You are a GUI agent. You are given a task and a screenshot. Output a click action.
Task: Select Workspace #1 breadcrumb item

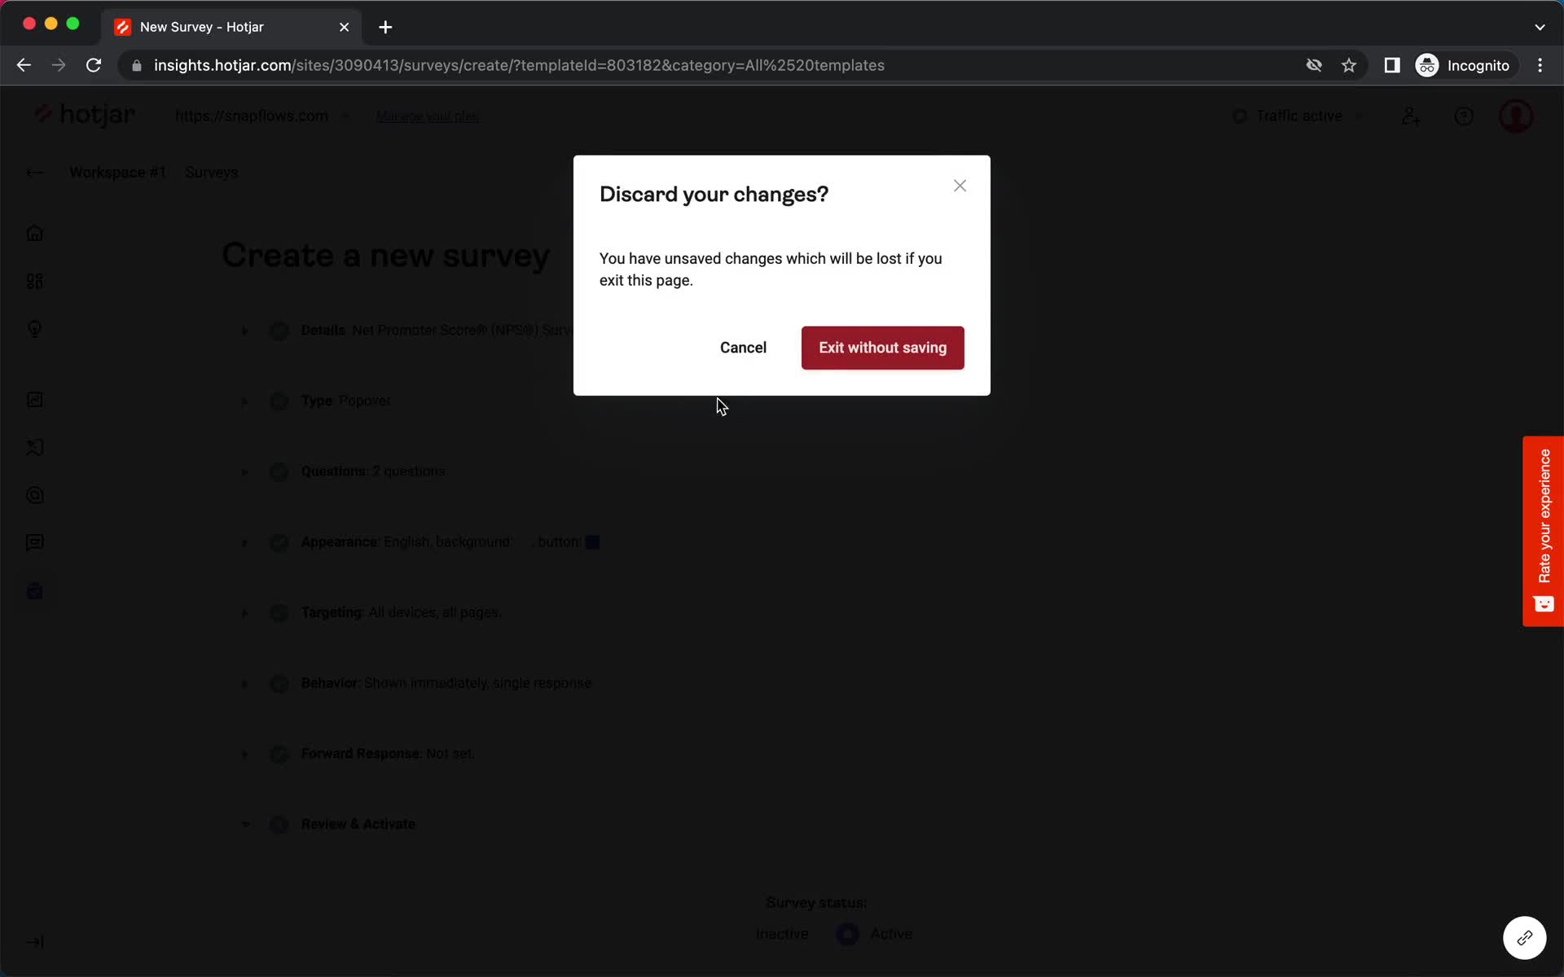(117, 173)
